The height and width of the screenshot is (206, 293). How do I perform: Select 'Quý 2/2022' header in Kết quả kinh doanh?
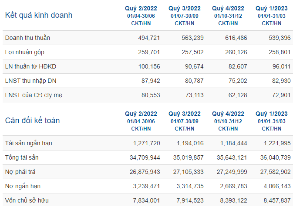pyautogui.click(x=141, y=8)
